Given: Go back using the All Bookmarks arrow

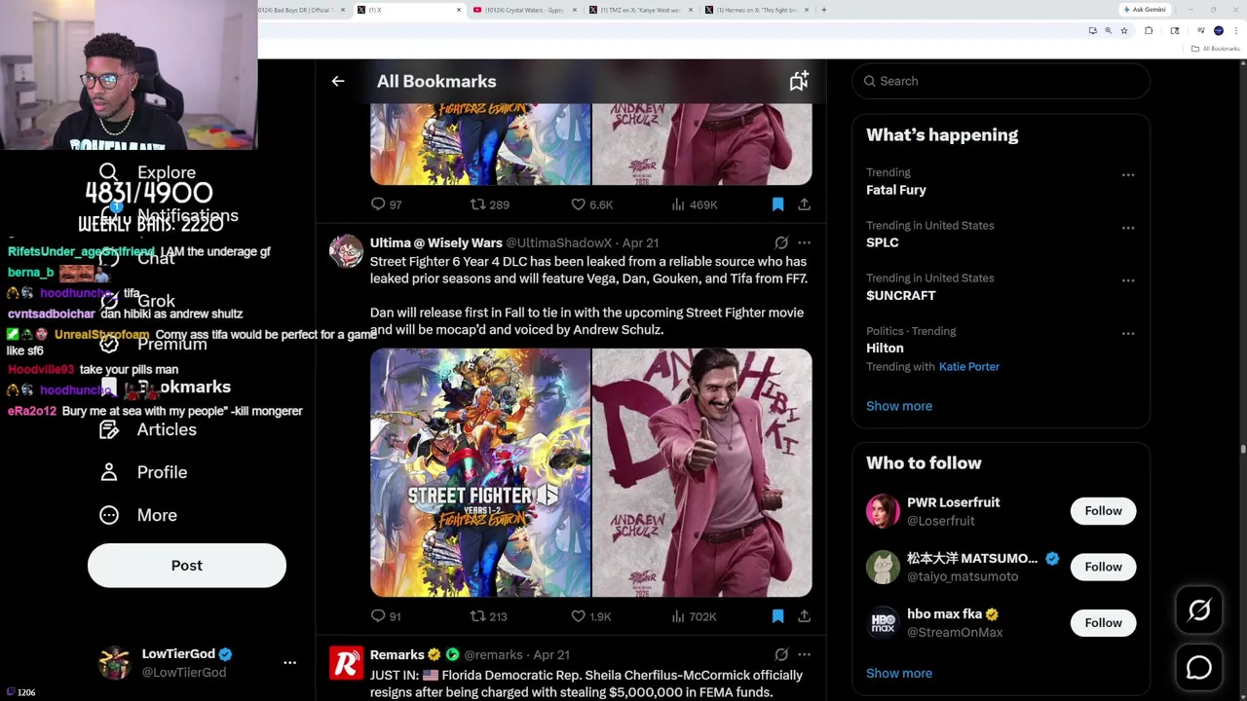Looking at the screenshot, I should pos(338,82).
